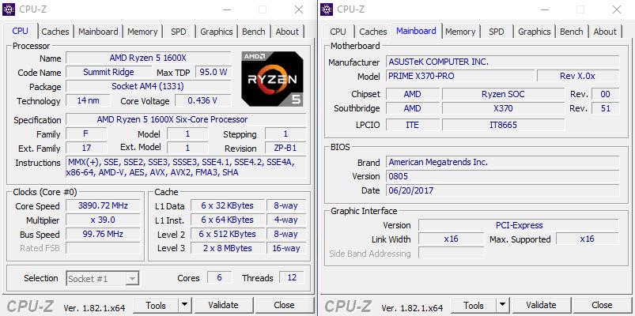Click the Close button in right window footer
Viewport: 635px width, 316px height.
coord(602,305)
